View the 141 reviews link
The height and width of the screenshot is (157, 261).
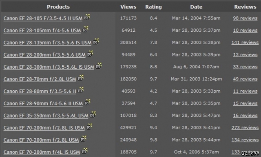(245, 42)
